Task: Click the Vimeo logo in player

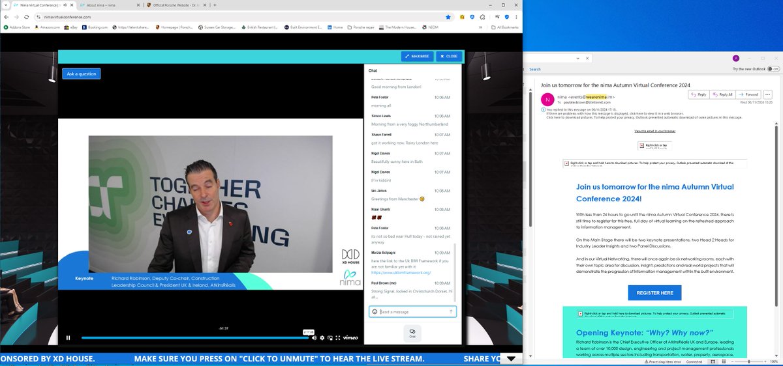Action: coord(350,337)
